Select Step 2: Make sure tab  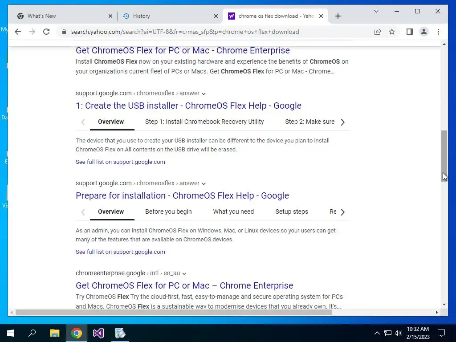click(310, 122)
